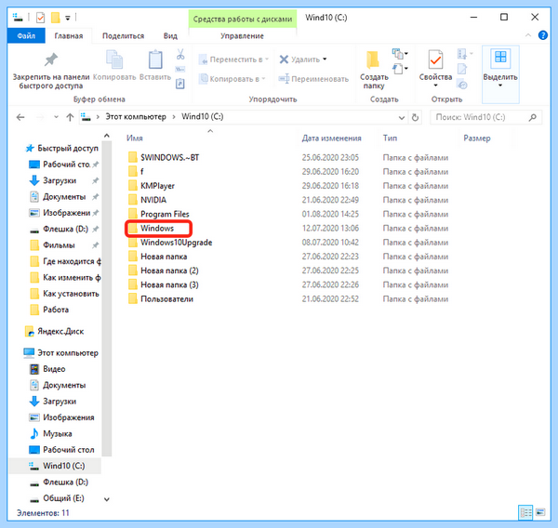The width and height of the screenshot is (558, 528).
Task: Select the Windows folder
Action: pos(158,229)
